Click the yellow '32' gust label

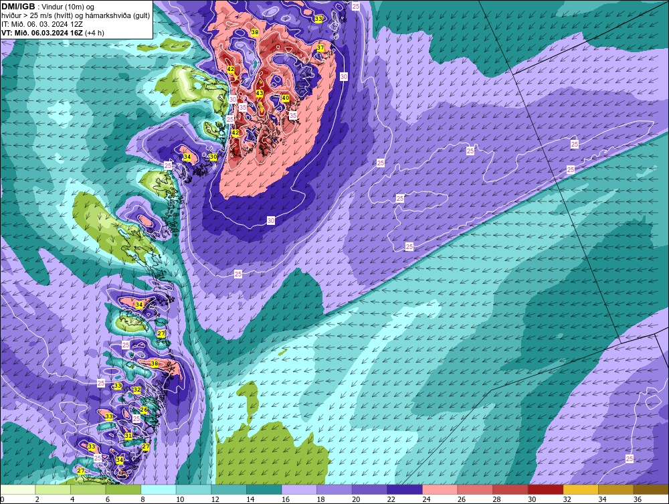point(137,390)
